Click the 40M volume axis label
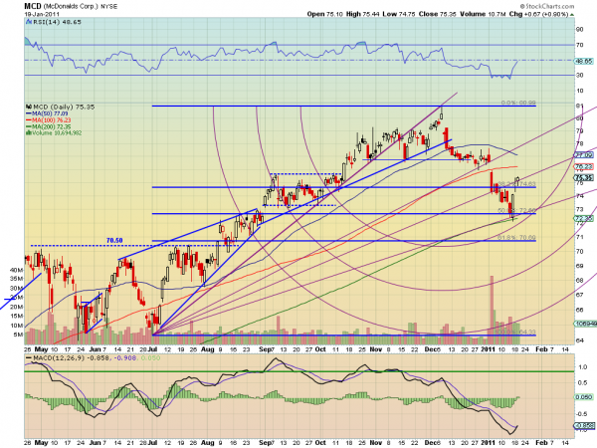 pyautogui.click(x=16, y=270)
